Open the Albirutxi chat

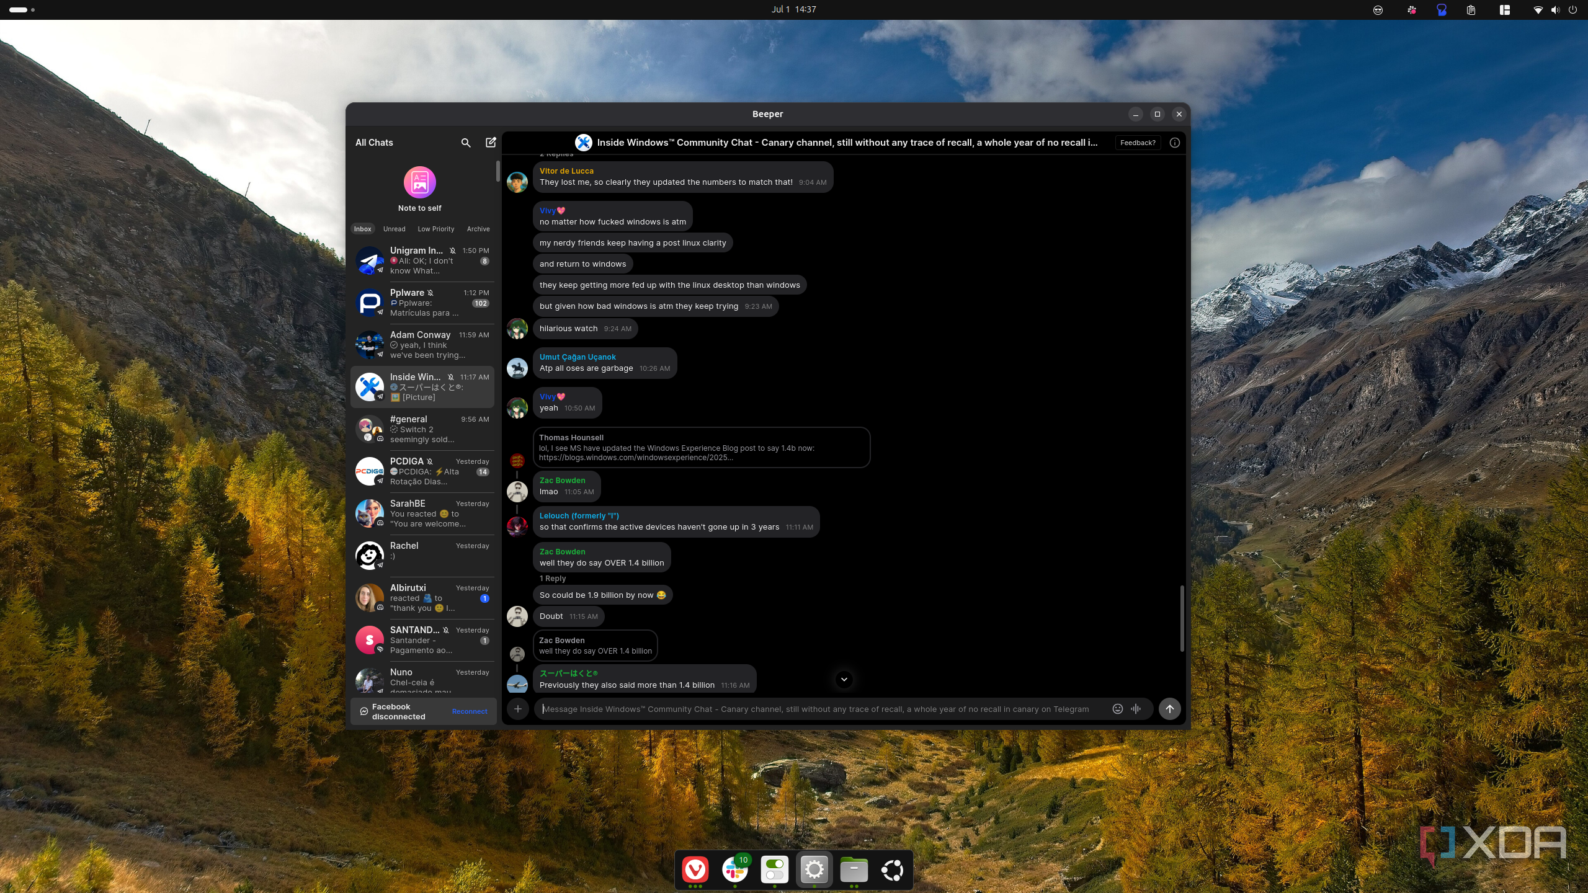[x=422, y=598]
